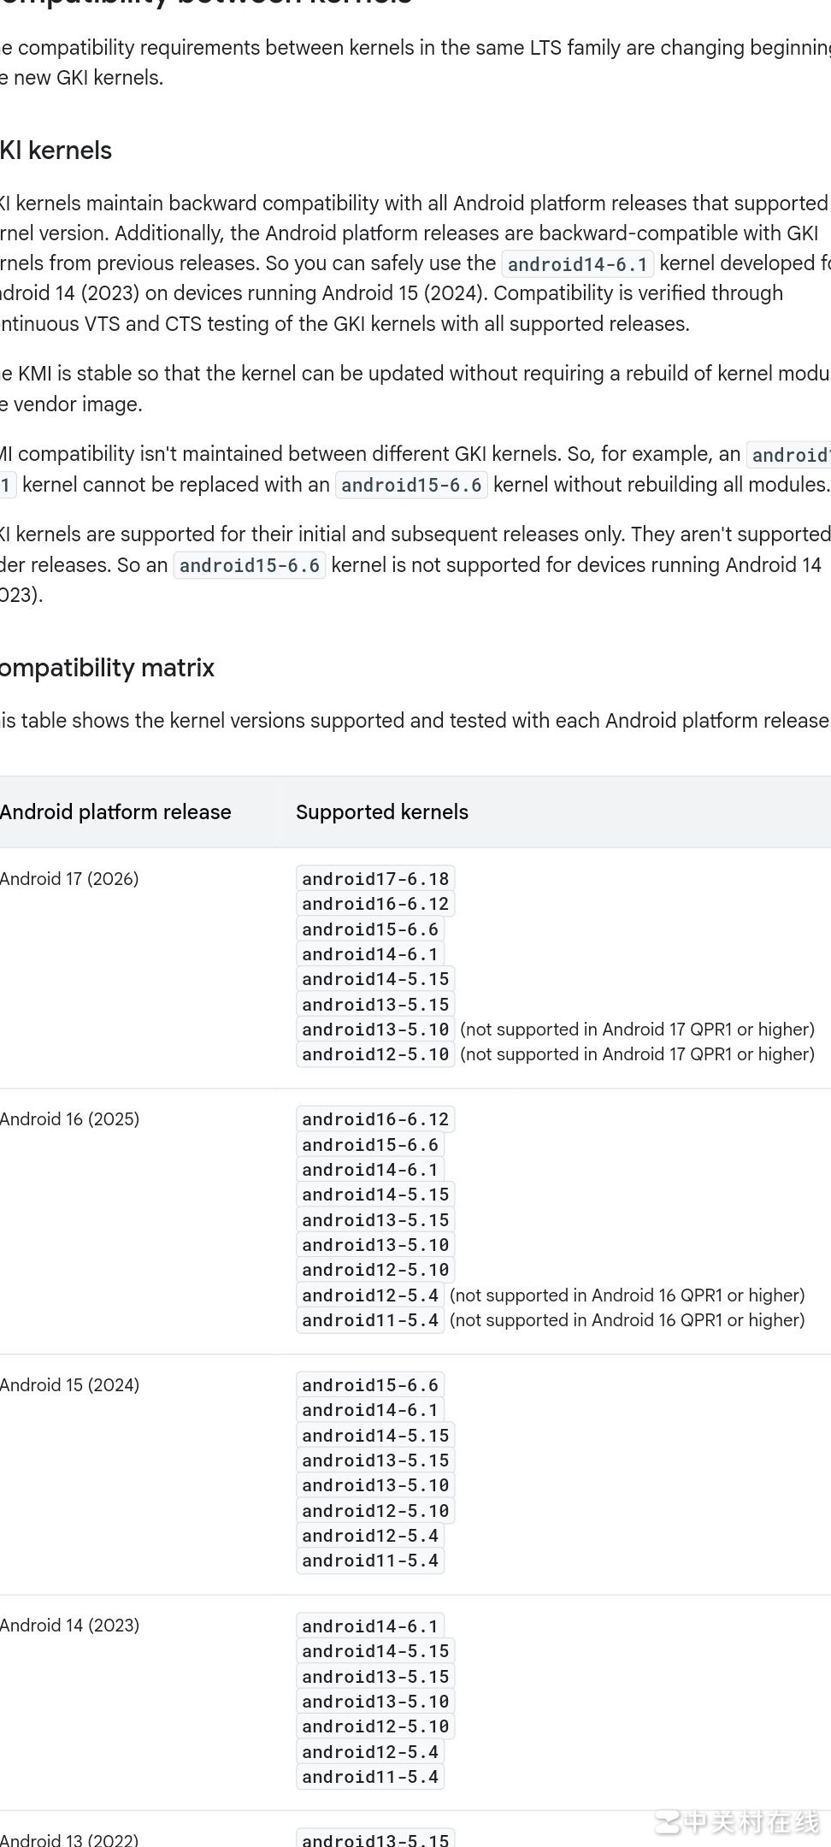
Task: Click the Supported kernels column header
Action: click(x=382, y=812)
